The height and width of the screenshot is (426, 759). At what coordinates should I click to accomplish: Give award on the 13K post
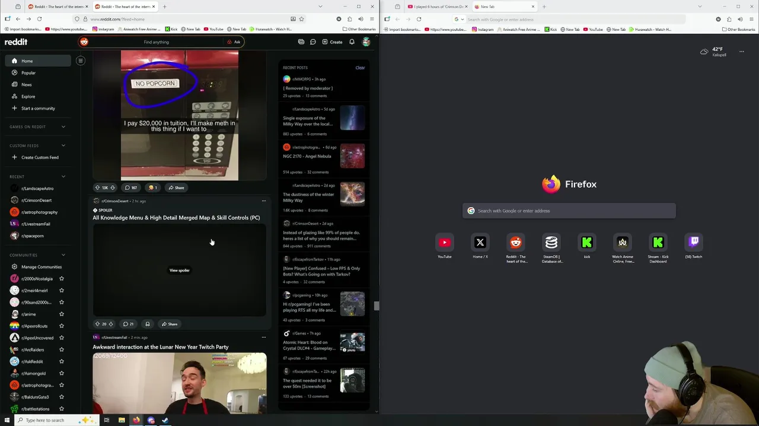152,188
